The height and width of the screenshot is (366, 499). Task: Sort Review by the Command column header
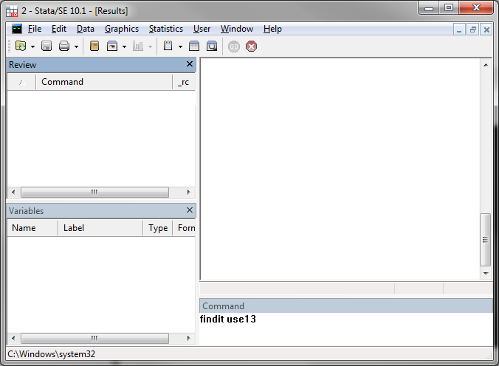click(x=104, y=82)
